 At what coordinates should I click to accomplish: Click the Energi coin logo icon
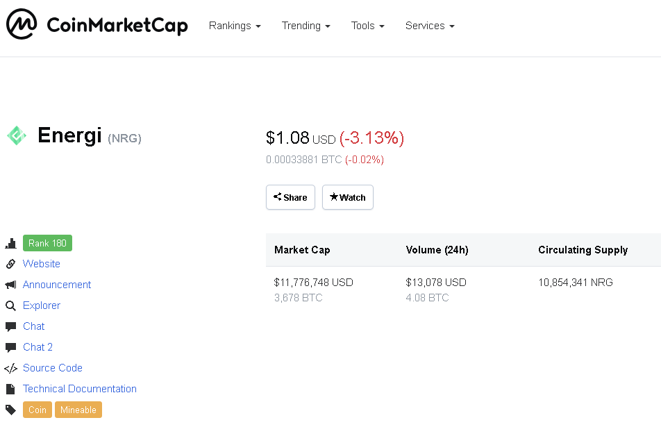click(x=17, y=135)
